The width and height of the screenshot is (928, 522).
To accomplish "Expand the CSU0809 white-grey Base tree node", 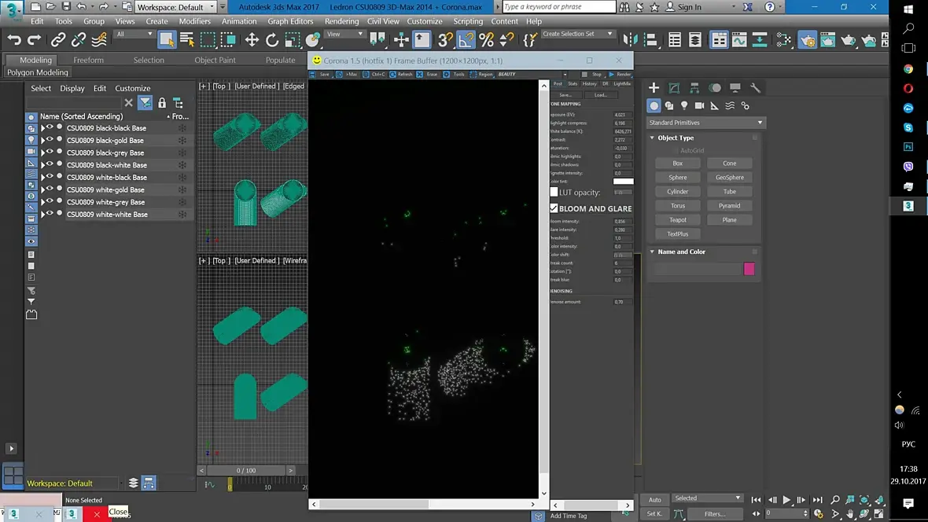I will tap(43, 202).
